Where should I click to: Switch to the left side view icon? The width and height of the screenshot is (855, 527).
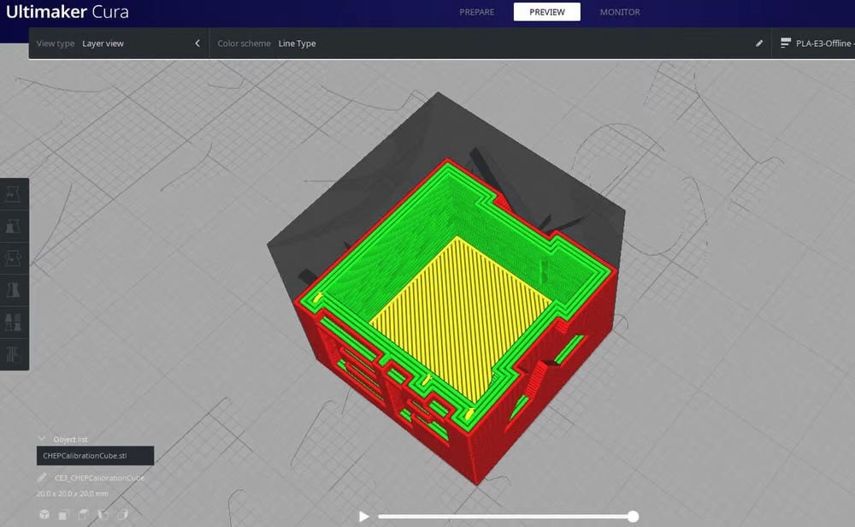tap(103, 514)
